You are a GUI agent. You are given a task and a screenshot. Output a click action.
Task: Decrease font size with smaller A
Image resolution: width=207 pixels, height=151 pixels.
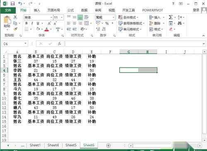tap(55, 24)
